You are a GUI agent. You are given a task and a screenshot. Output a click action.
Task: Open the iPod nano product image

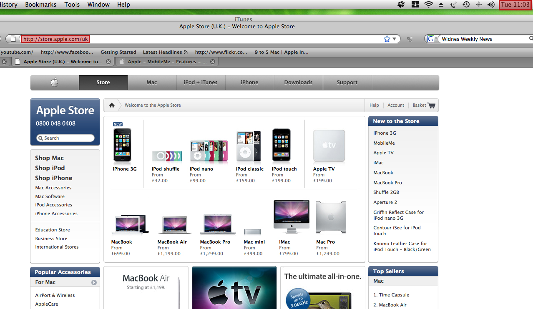coord(209,151)
